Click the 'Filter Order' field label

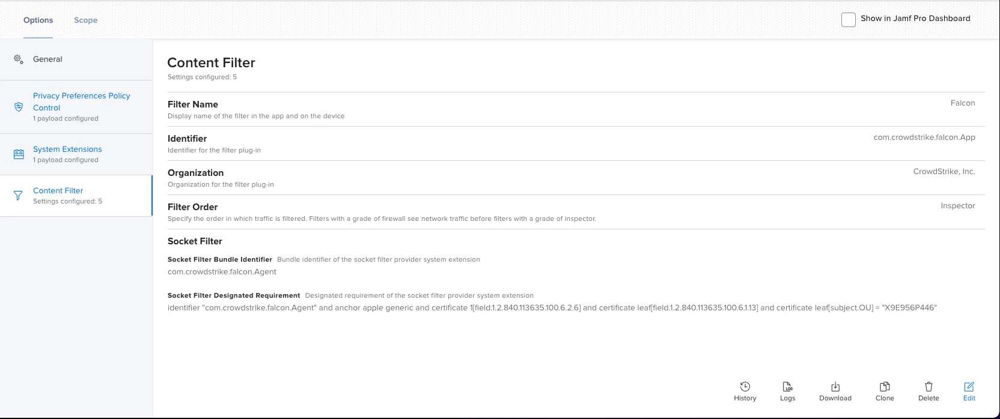pyautogui.click(x=192, y=206)
